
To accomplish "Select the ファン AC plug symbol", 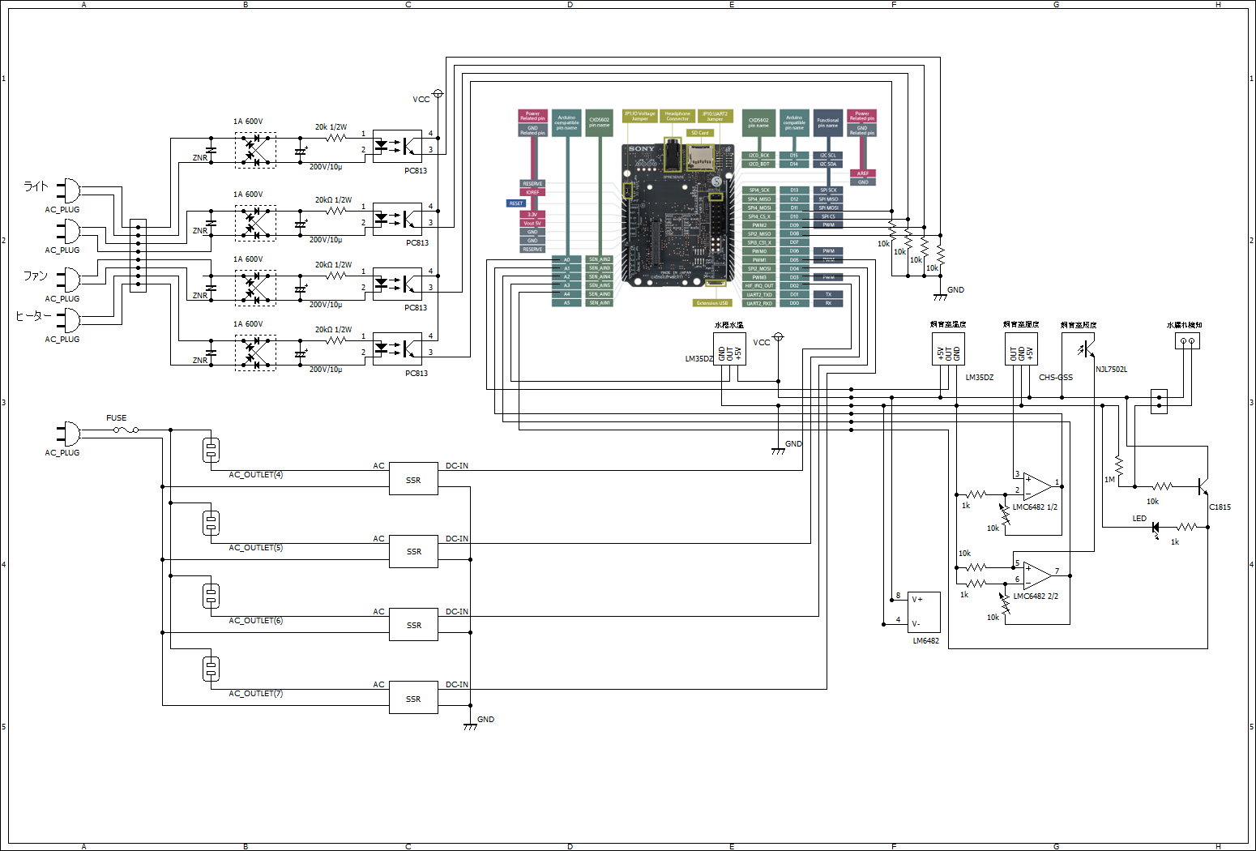I will coord(70,280).
